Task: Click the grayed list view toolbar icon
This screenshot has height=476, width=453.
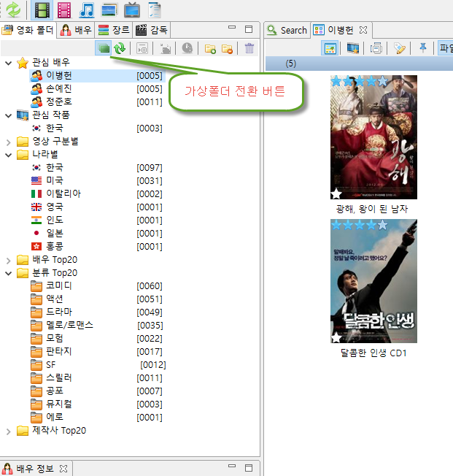Action: [142, 49]
